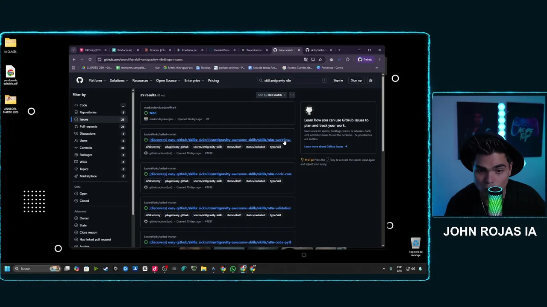This screenshot has height=307, width=547.
Task: Expand the Open Source menu
Action: pyautogui.click(x=168, y=81)
